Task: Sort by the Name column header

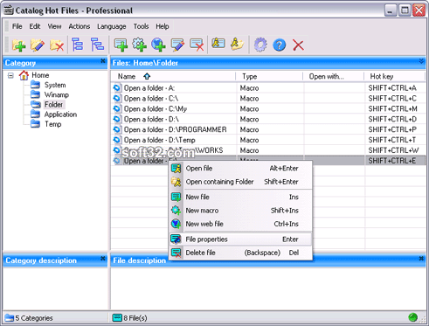Action: pos(173,76)
